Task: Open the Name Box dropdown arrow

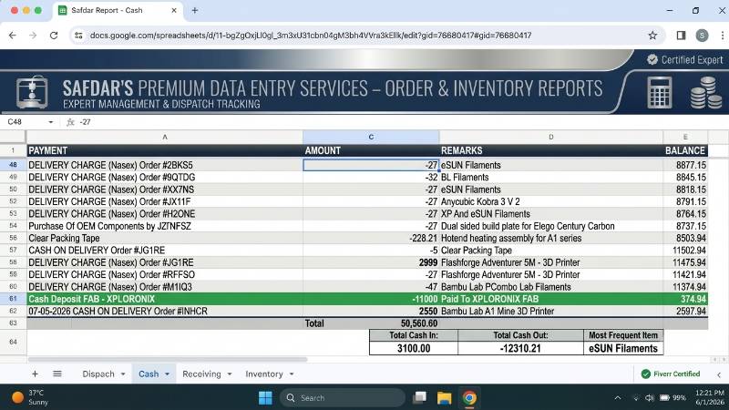Action: pos(51,122)
